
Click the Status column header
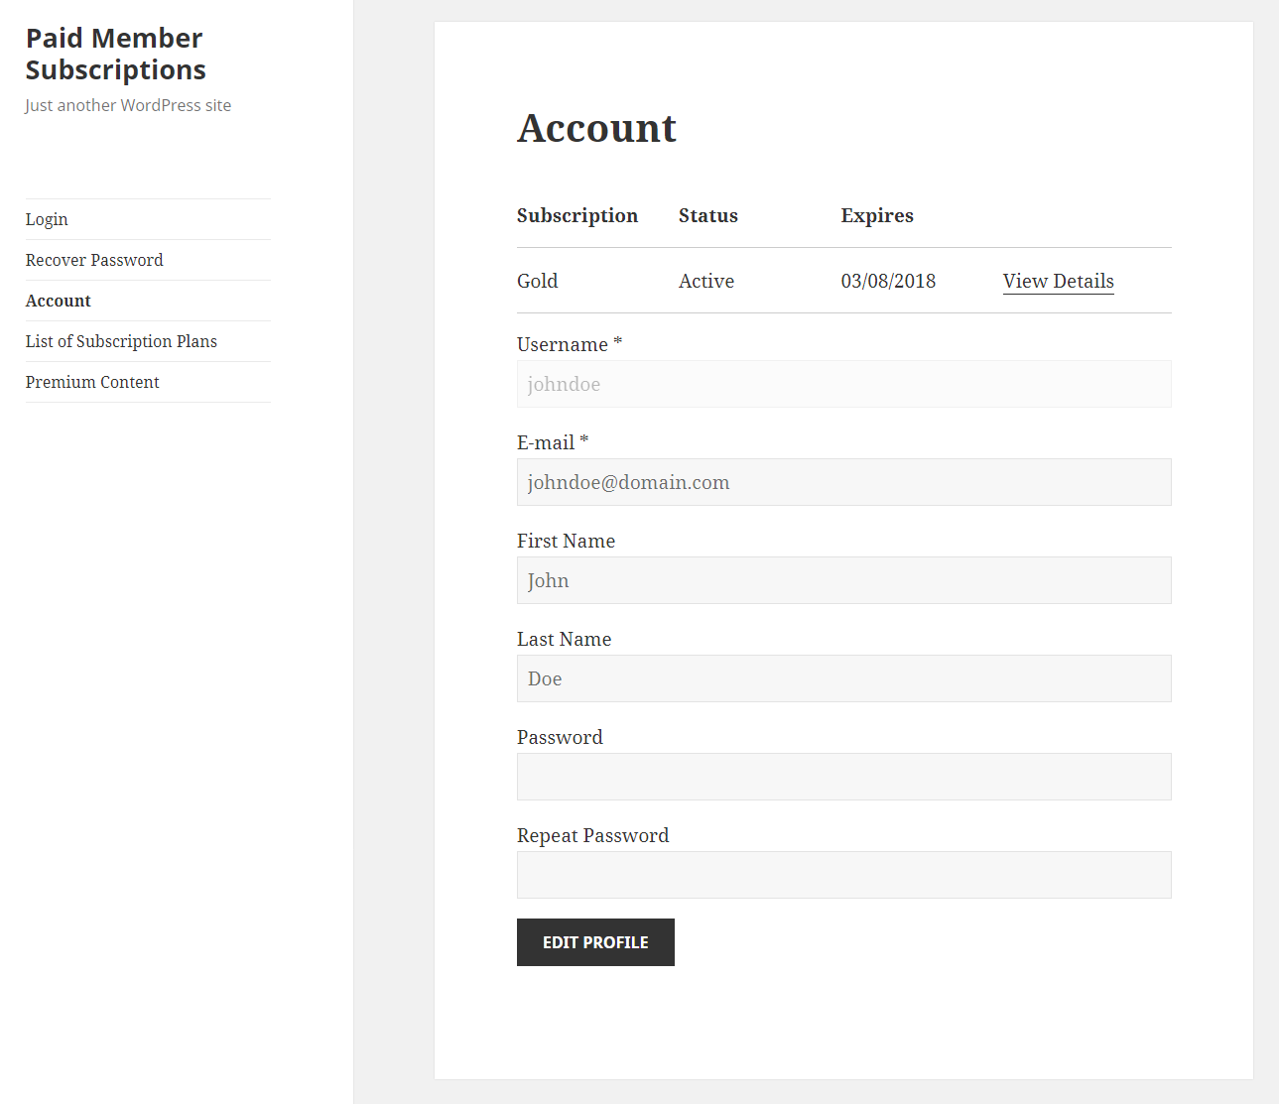[x=708, y=215]
